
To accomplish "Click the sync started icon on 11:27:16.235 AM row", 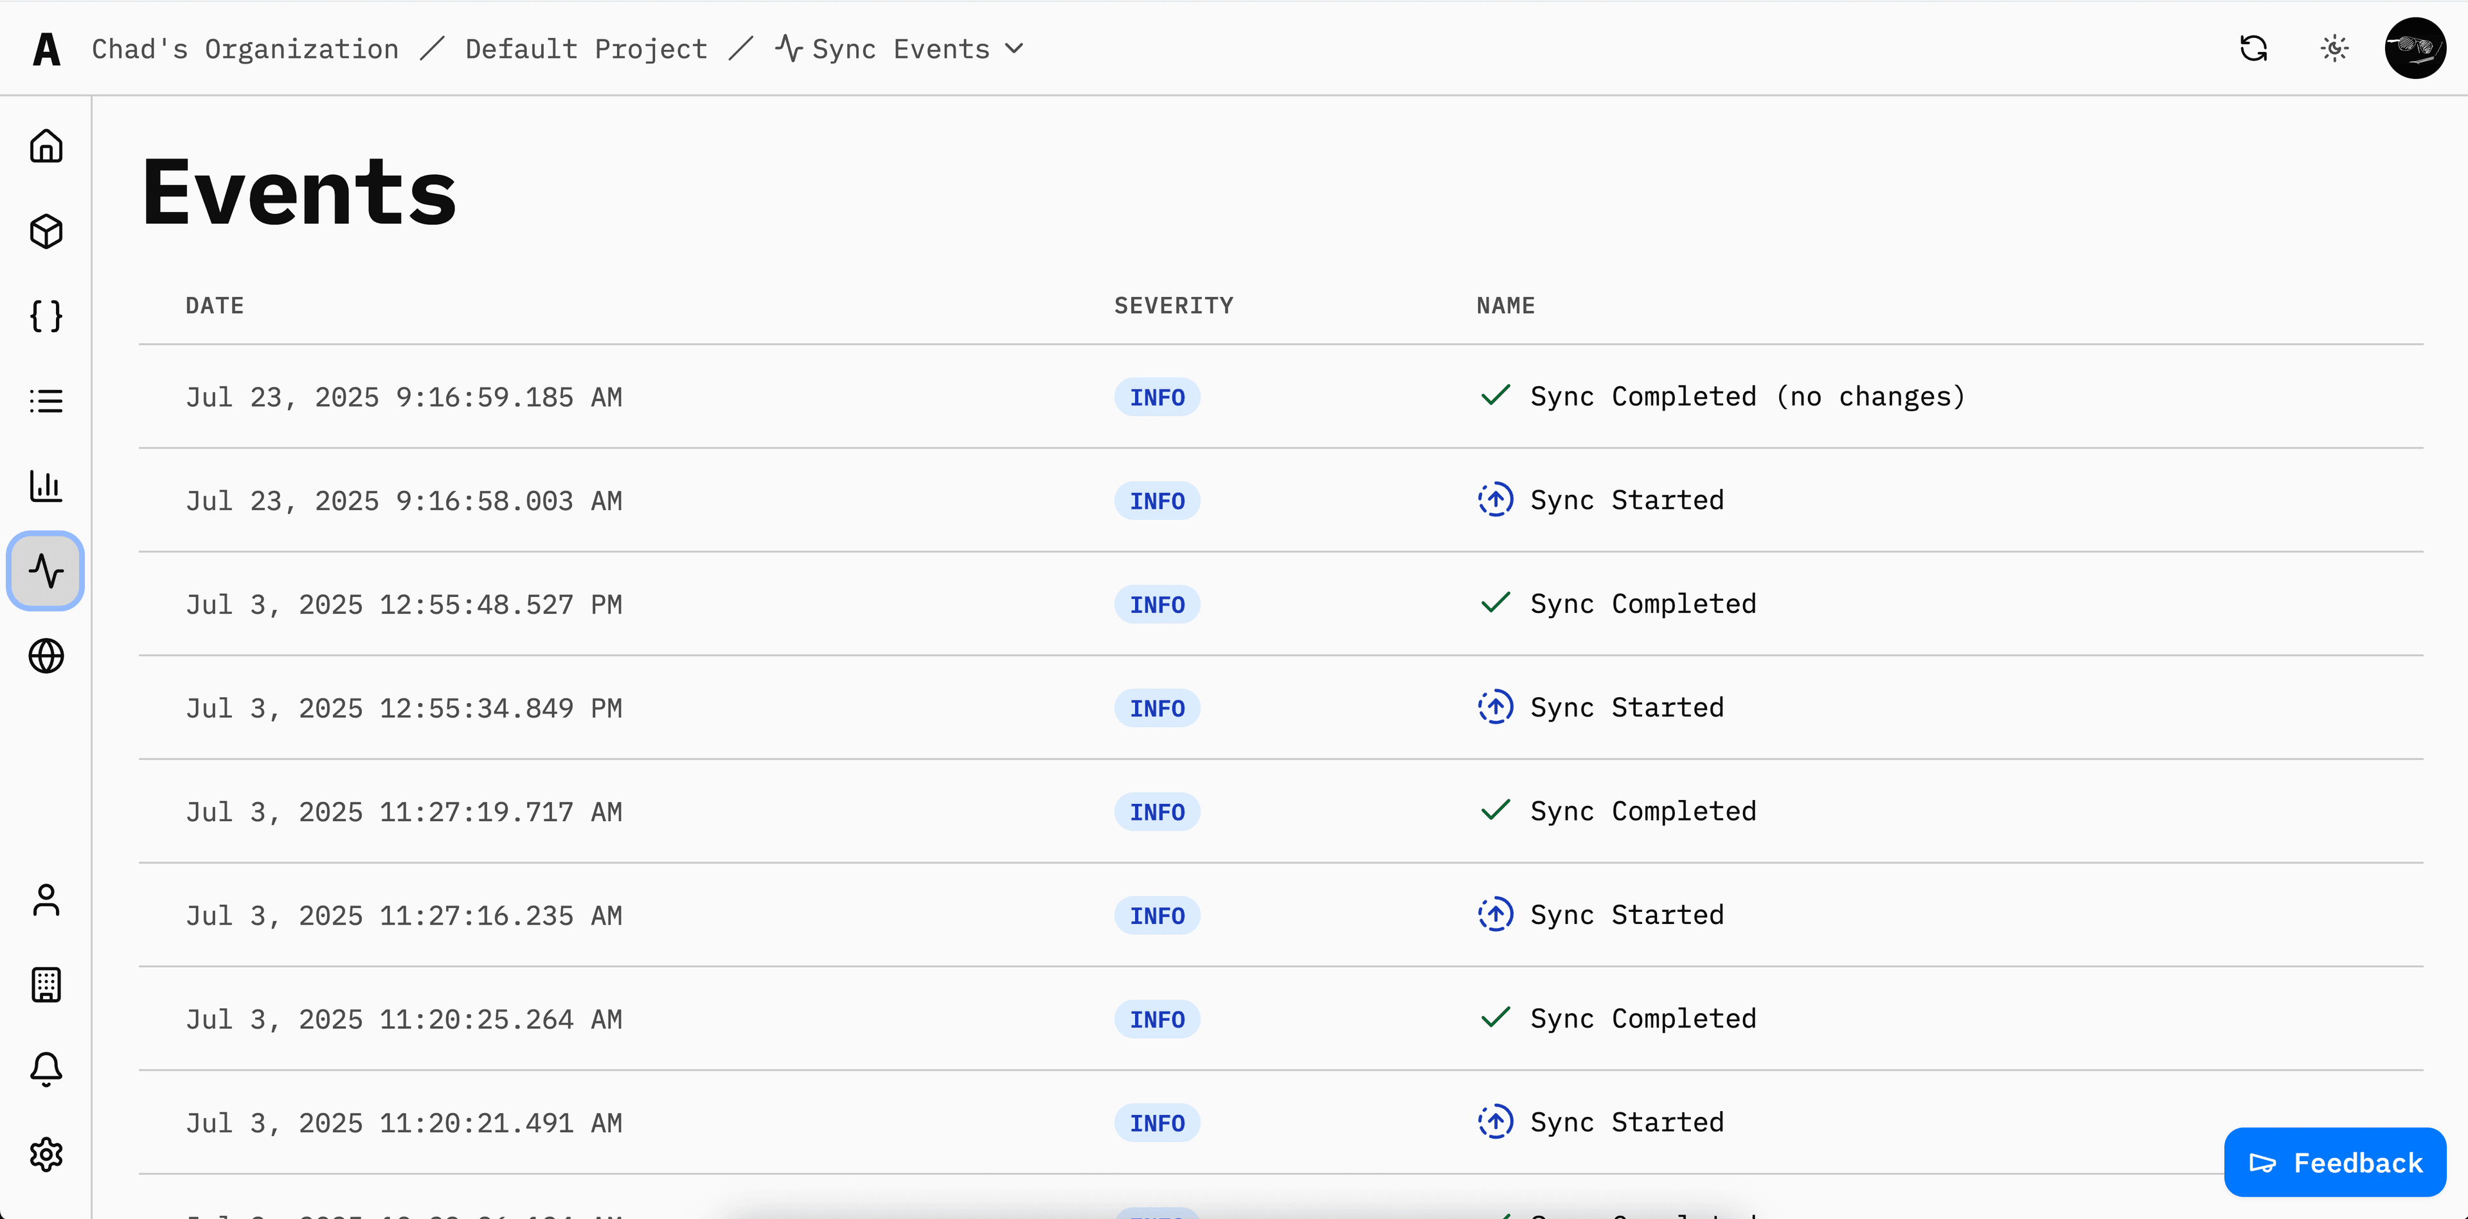I will [x=1496, y=914].
